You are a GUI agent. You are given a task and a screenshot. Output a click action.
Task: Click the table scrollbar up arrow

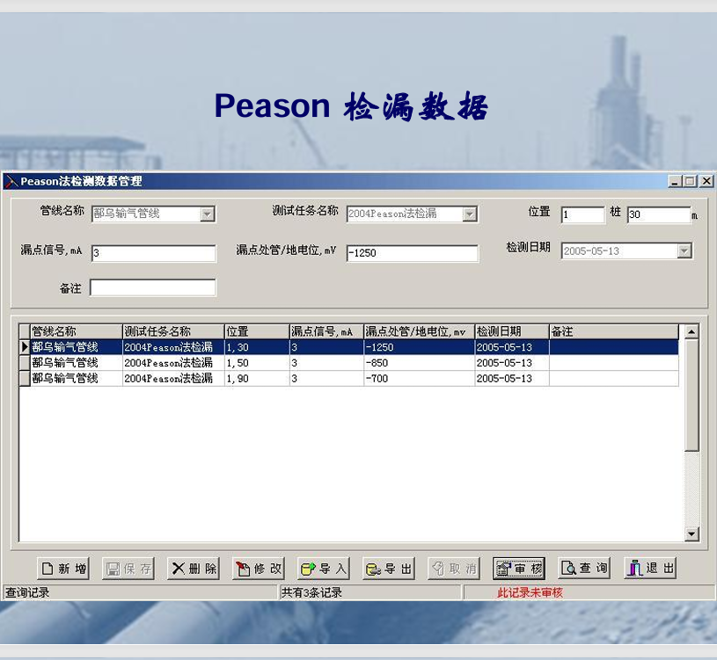691,331
